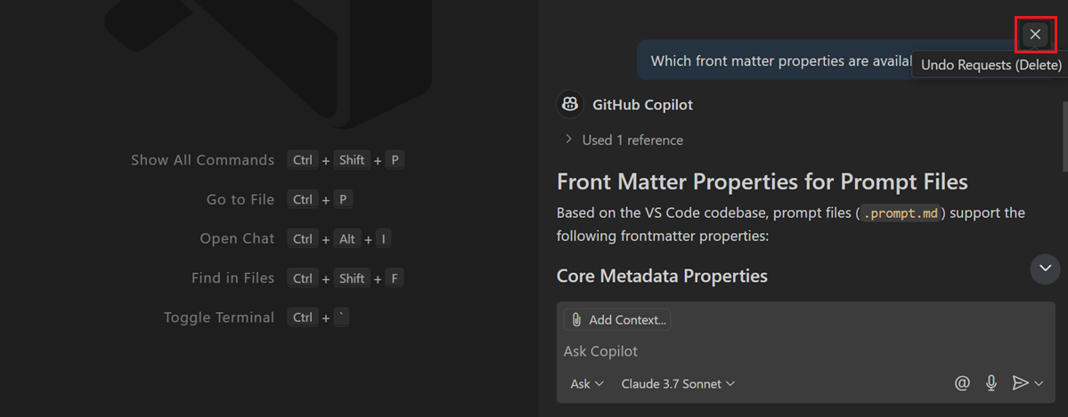1068x417 pixels.
Task: Select the user's front matter question bubble
Action: tap(775, 61)
